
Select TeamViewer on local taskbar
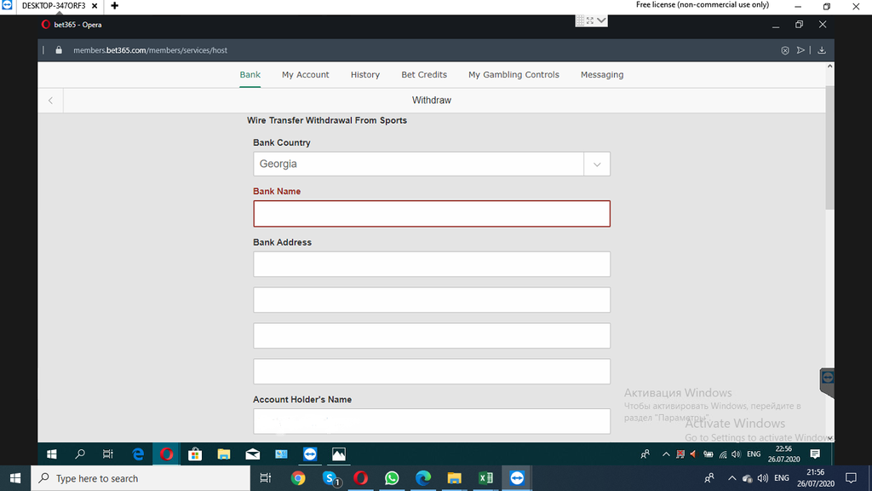tap(517, 478)
